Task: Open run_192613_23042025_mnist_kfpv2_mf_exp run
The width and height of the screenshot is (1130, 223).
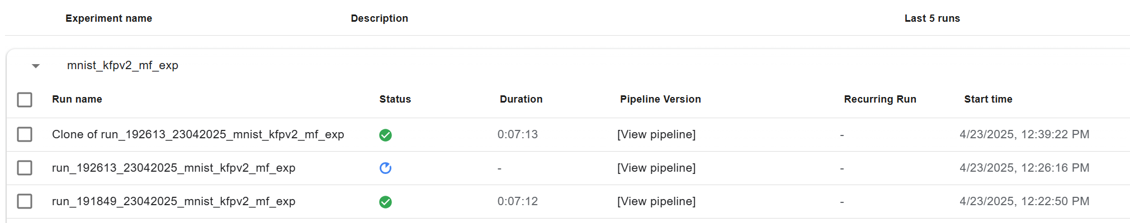Action: coord(173,168)
